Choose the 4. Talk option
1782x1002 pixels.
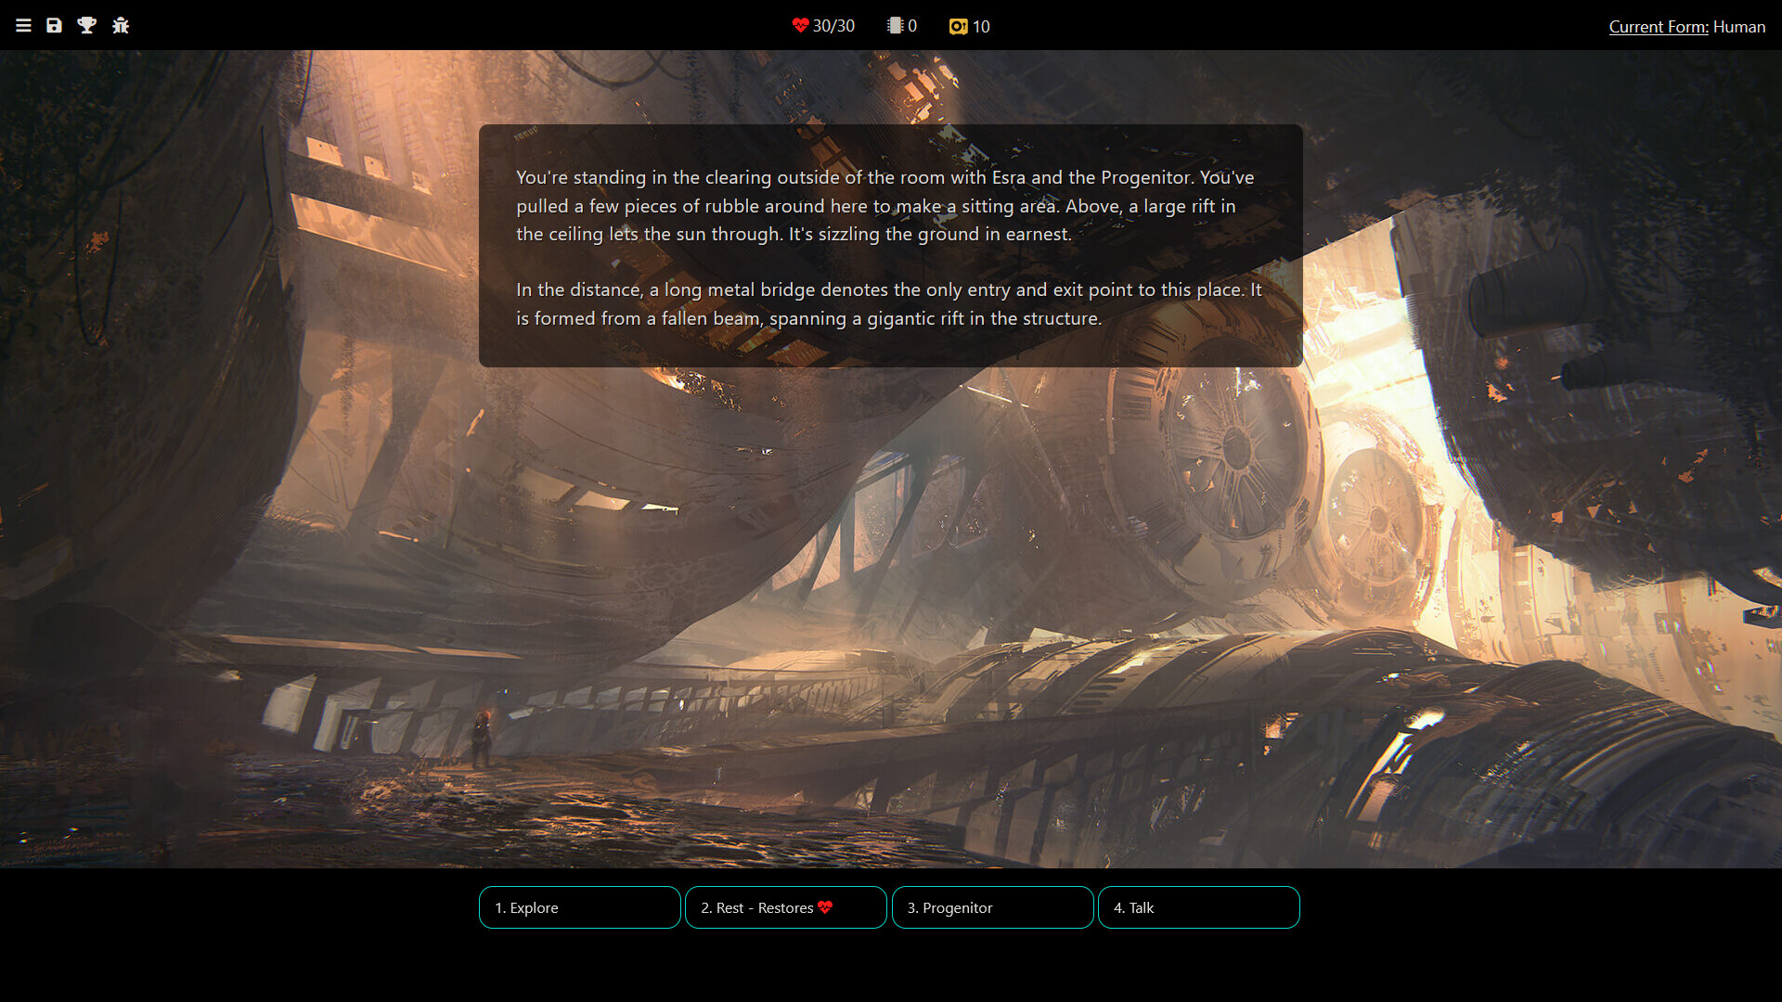coord(1198,907)
